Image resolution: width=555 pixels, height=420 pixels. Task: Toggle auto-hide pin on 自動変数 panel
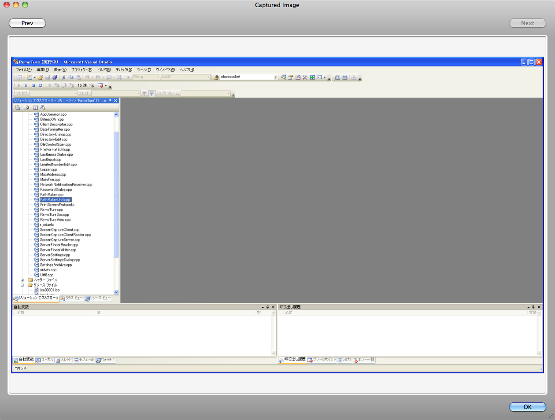pos(267,307)
